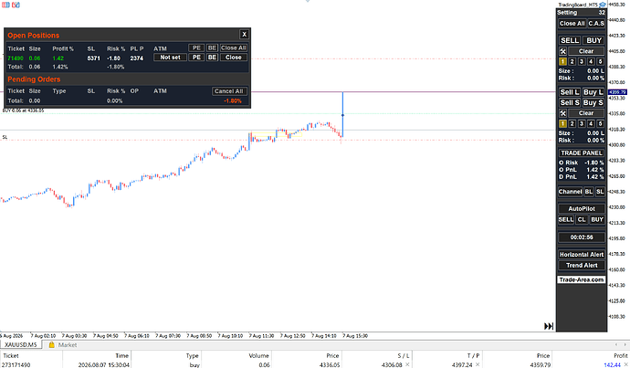The image size is (630, 368).
Task: Click ticket 273171490 in the terminal table
Action: coord(16,364)
